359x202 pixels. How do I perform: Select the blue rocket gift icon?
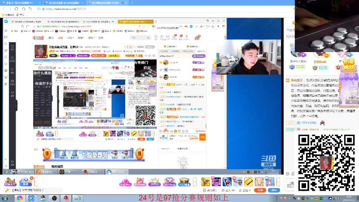click(x=227, y=182)
